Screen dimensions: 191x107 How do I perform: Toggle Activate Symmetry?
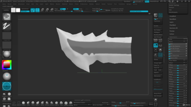click(139, 11)
